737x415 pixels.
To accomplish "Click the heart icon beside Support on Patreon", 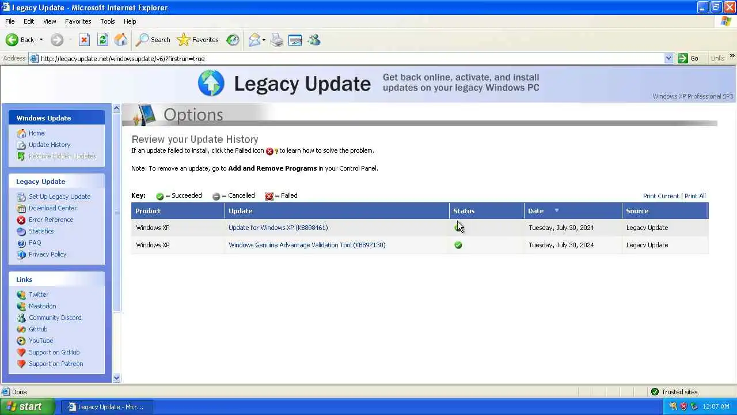I will (21, 364).
